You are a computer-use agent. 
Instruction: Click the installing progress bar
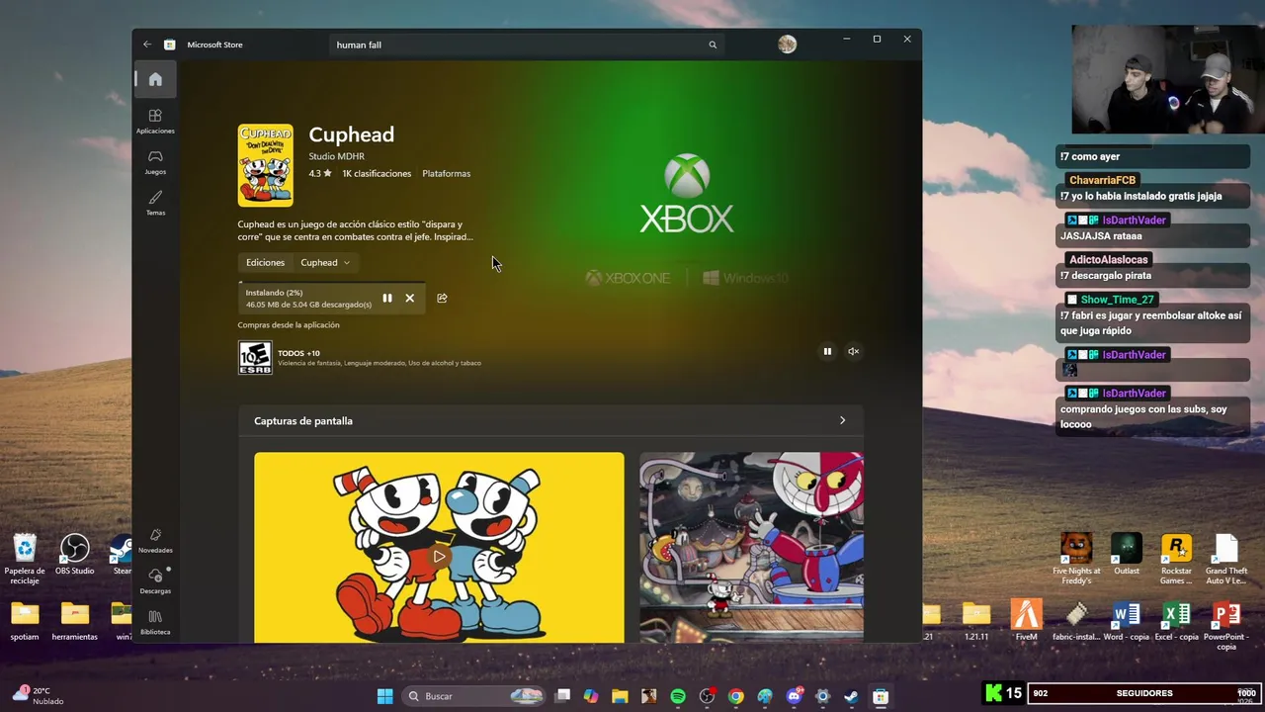click(x=332, y=283)
